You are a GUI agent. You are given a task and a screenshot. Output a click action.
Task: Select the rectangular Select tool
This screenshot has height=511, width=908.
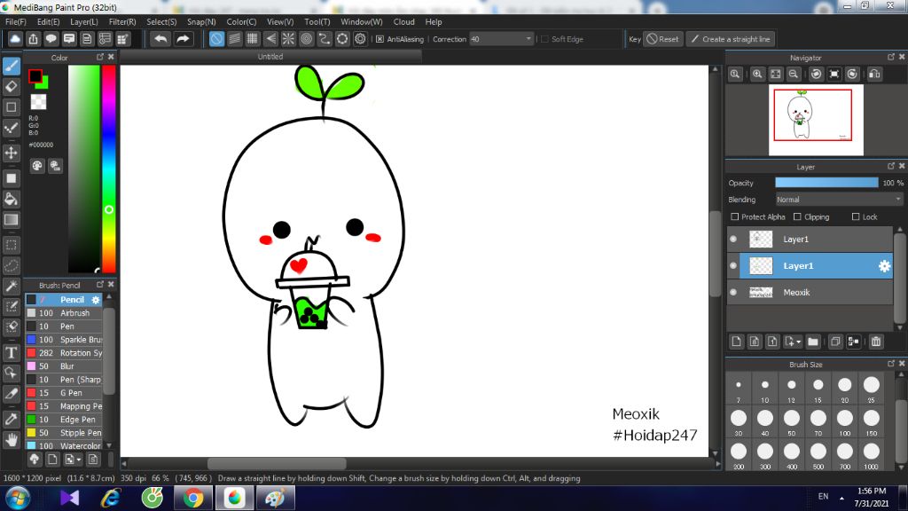click(x=11, y=245)
